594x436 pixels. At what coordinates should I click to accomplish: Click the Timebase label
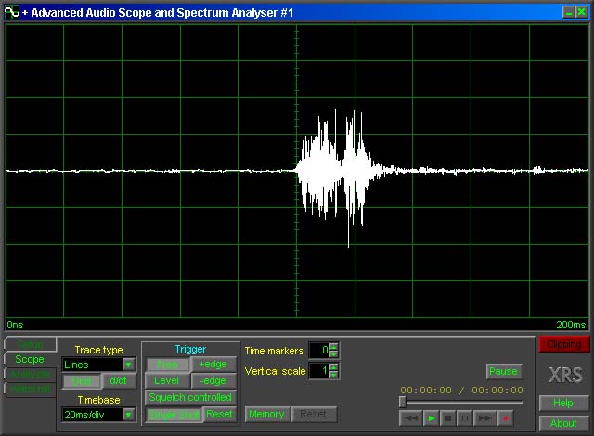pyautogui.click(x=99, y=400)
